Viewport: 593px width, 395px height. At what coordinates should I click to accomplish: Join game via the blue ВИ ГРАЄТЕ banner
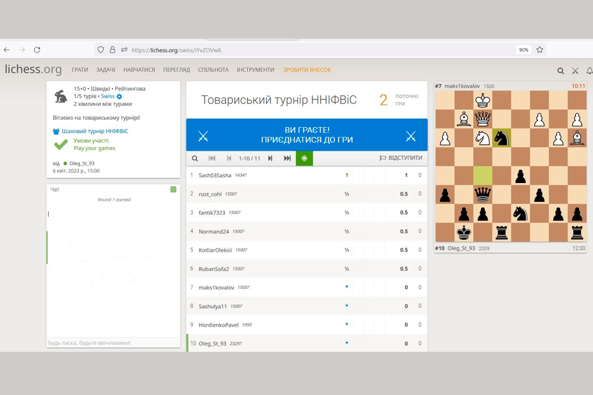pyautogui.click(x=306, y=135)
